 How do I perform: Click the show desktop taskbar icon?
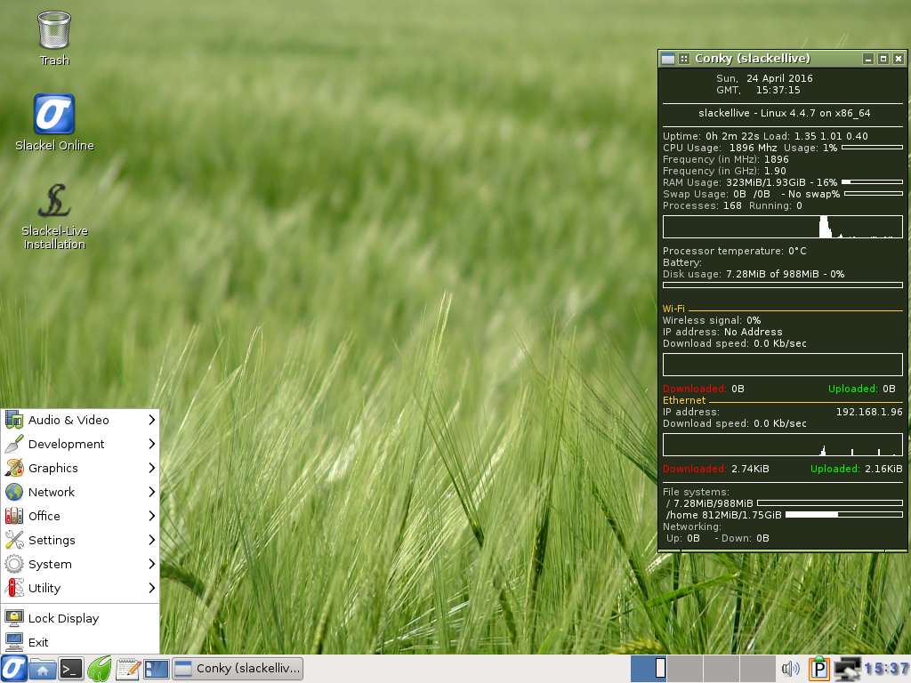click(x=157, y=669)
